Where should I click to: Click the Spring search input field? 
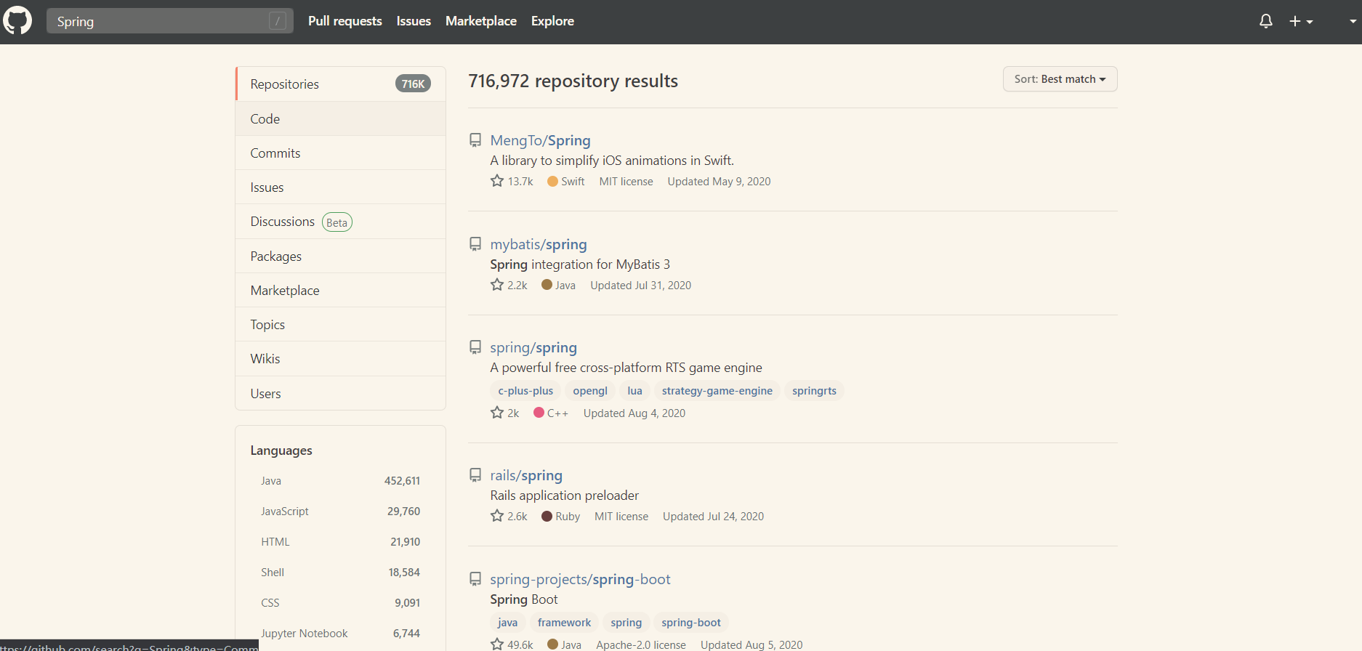pyautogui.click(x=170, y=21)
